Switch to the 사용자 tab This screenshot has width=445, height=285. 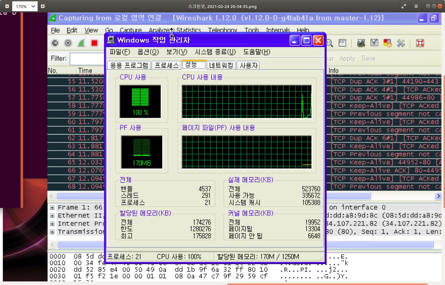click(248, 65)
